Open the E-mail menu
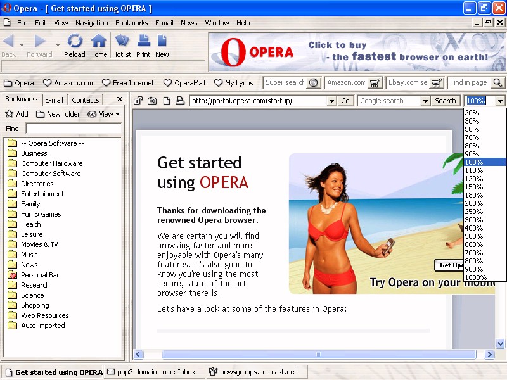The height and width of the screenshot is (380, 507). (x=164, y=23)
